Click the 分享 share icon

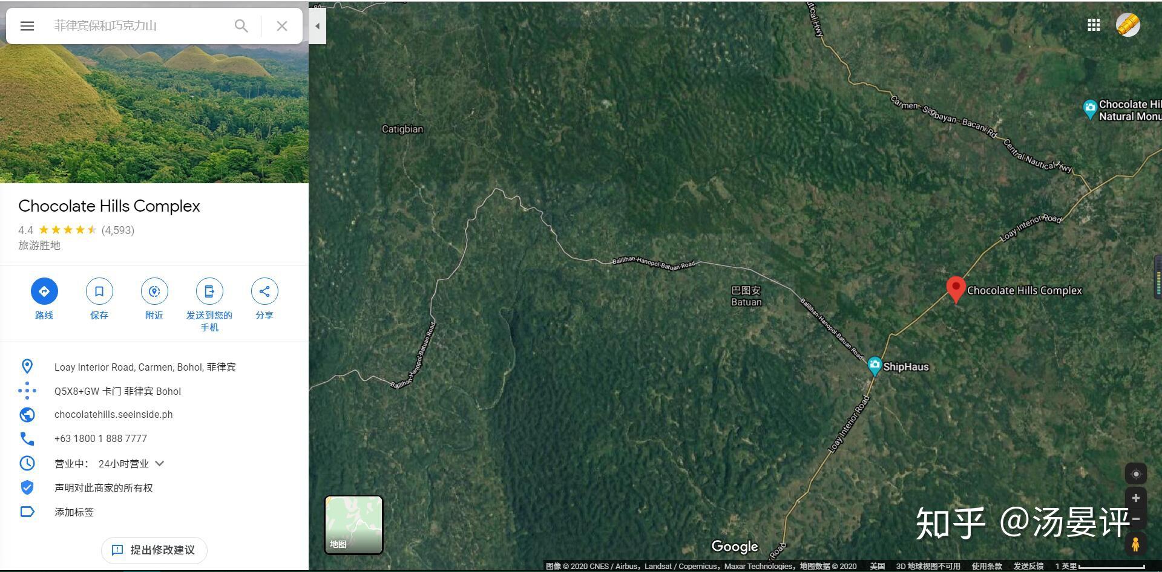click(264, 291)
